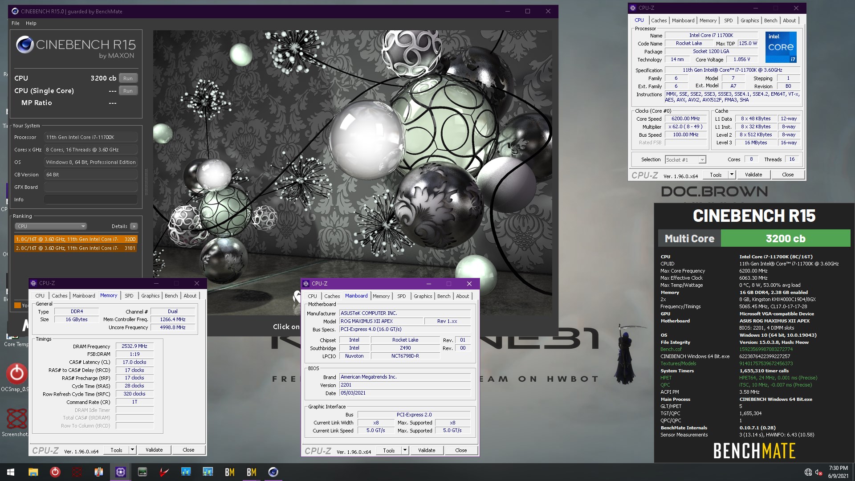Select the purple CPU-Z taskbar icon
This screenshot has width=855, height=481.
click(120, 472)
